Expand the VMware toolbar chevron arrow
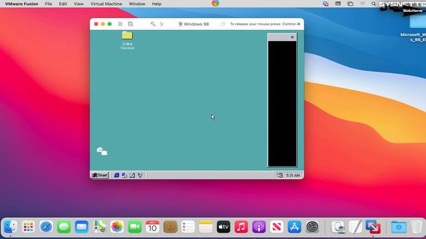The width and height of the screenshot is (426, 239). pos(161,24)
